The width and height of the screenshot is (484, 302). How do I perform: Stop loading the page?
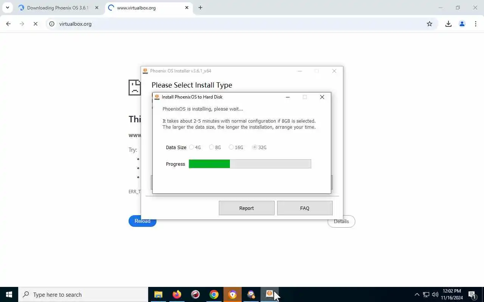click(x=36, y=24)
